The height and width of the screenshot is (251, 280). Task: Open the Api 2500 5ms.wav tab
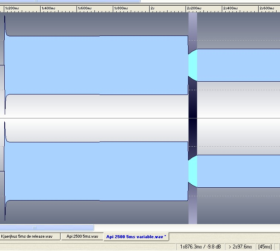point(82,236)
